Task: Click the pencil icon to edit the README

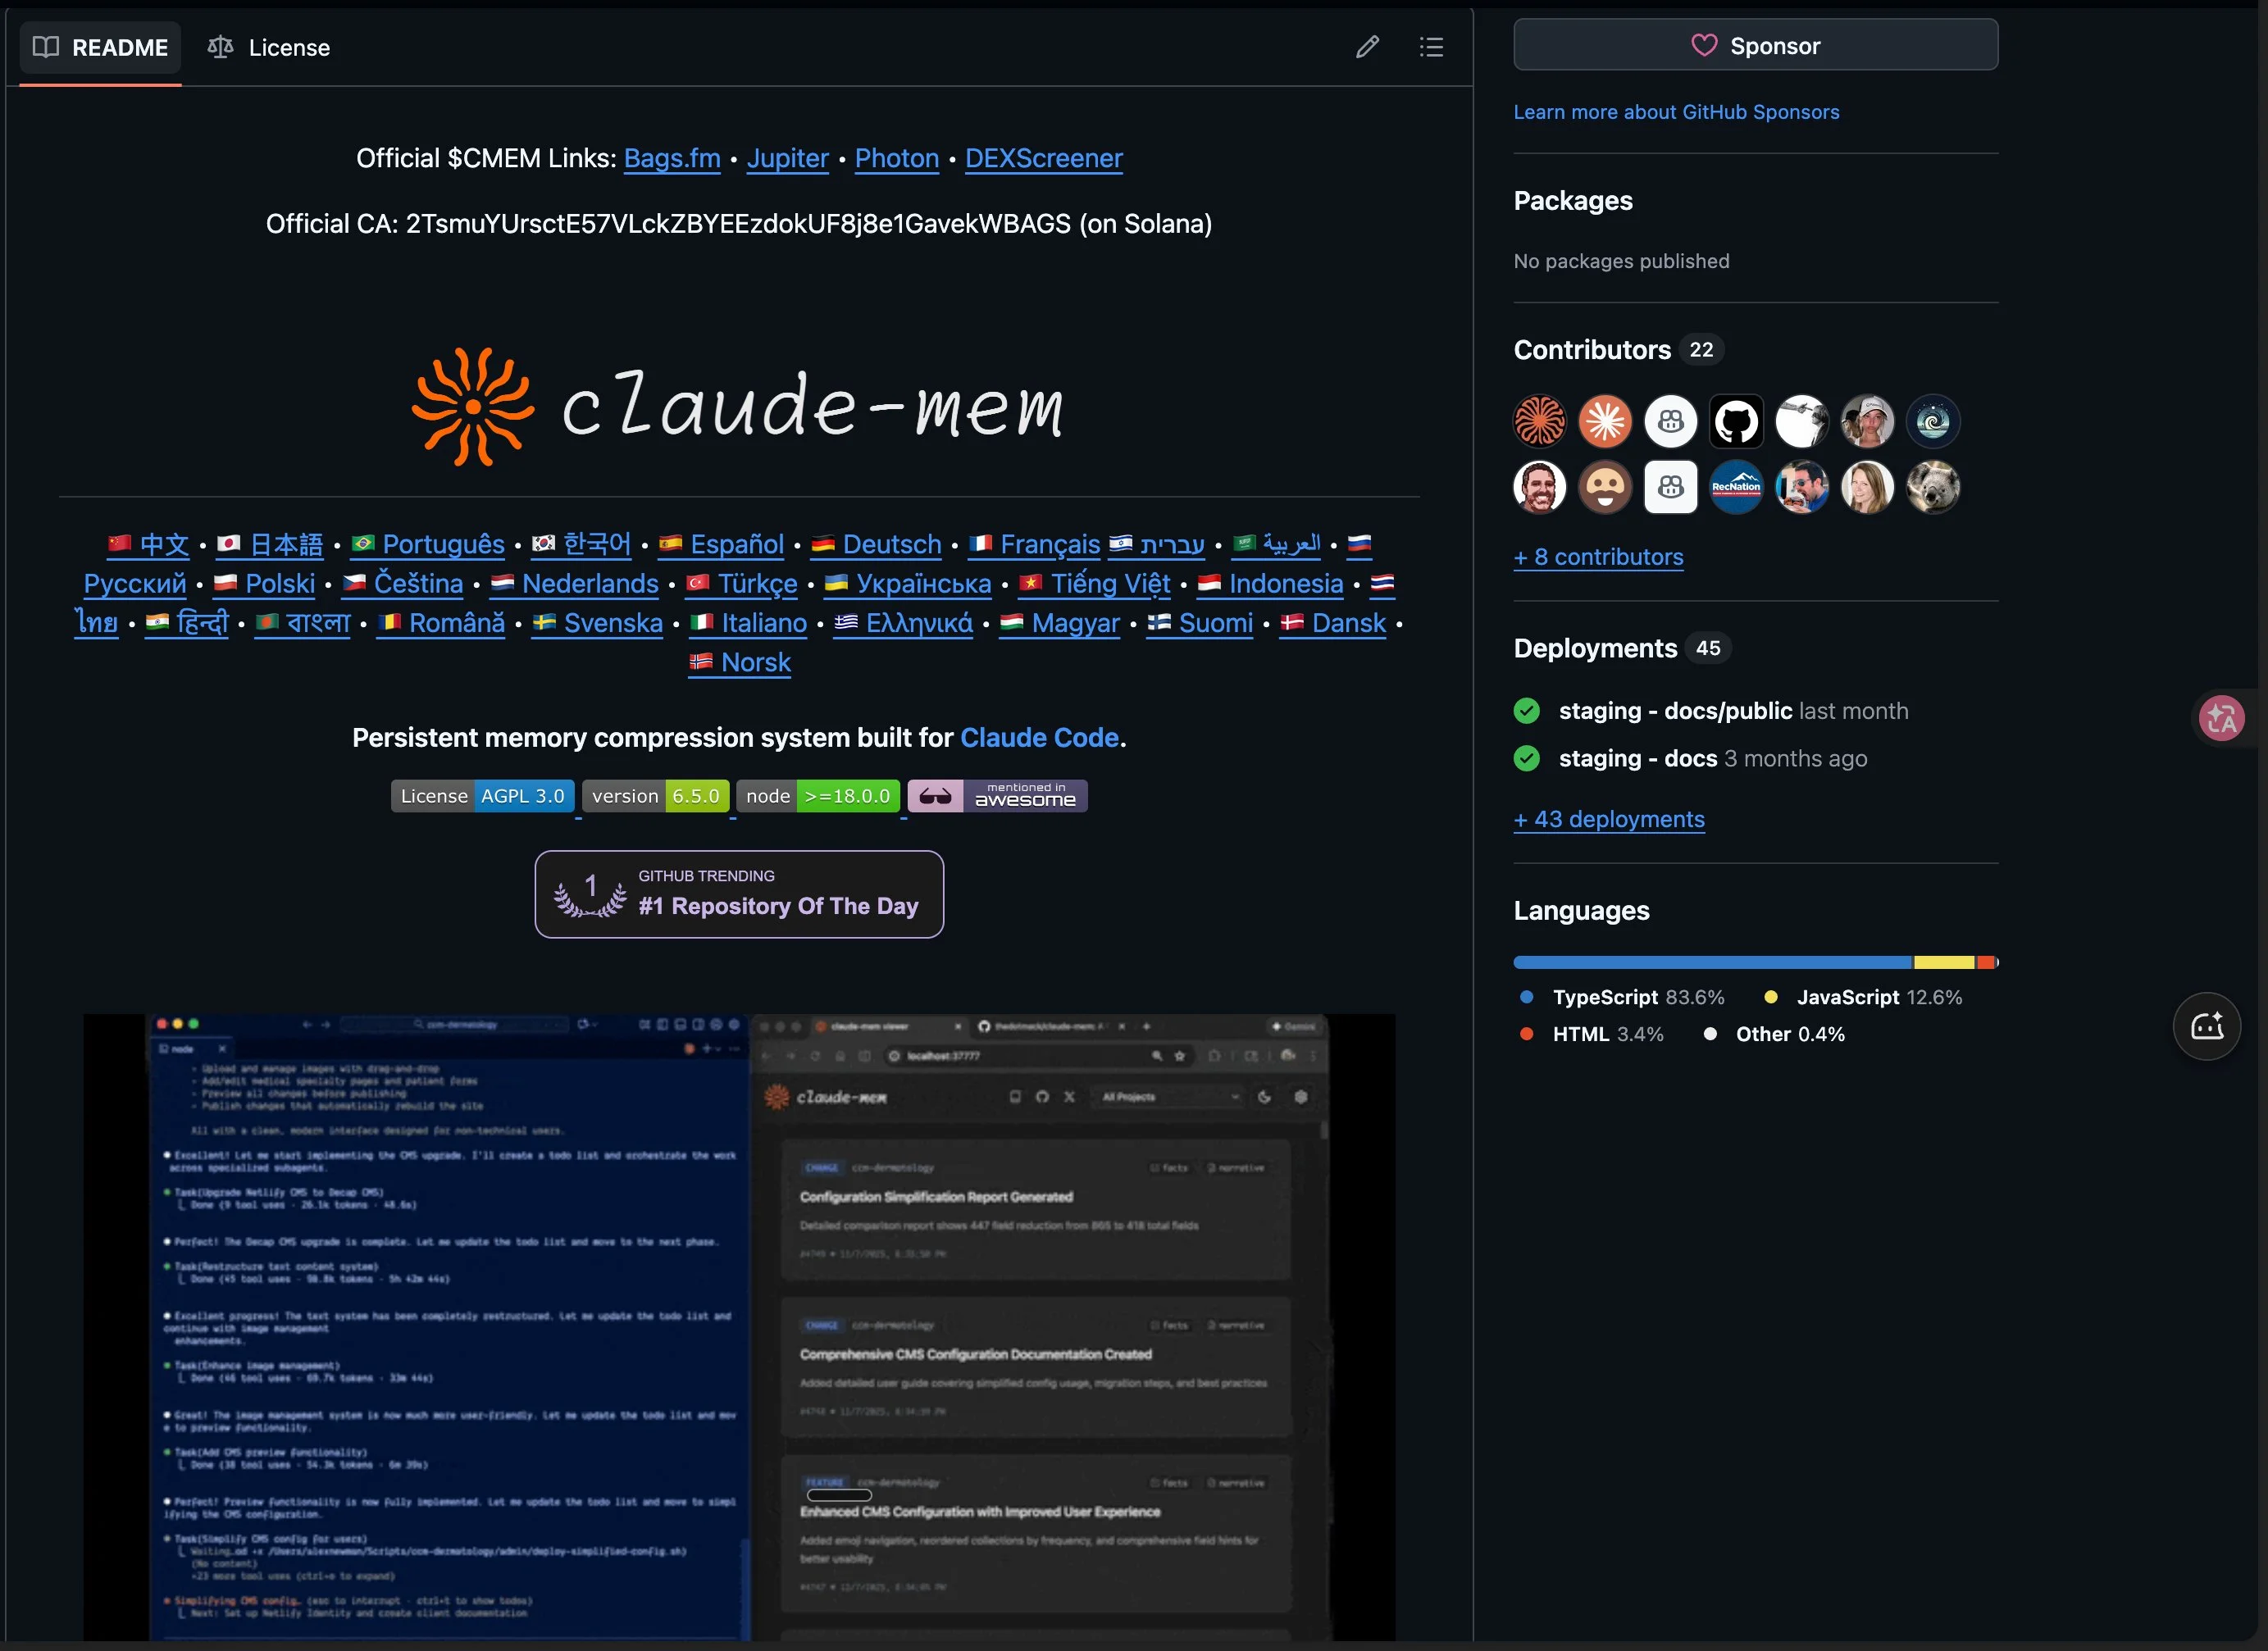Action: pyautogui.click(x=1367, y=47)
